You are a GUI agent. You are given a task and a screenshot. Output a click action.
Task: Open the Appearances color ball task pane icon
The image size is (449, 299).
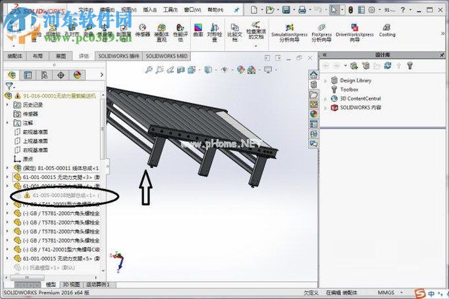coord(313,114)
